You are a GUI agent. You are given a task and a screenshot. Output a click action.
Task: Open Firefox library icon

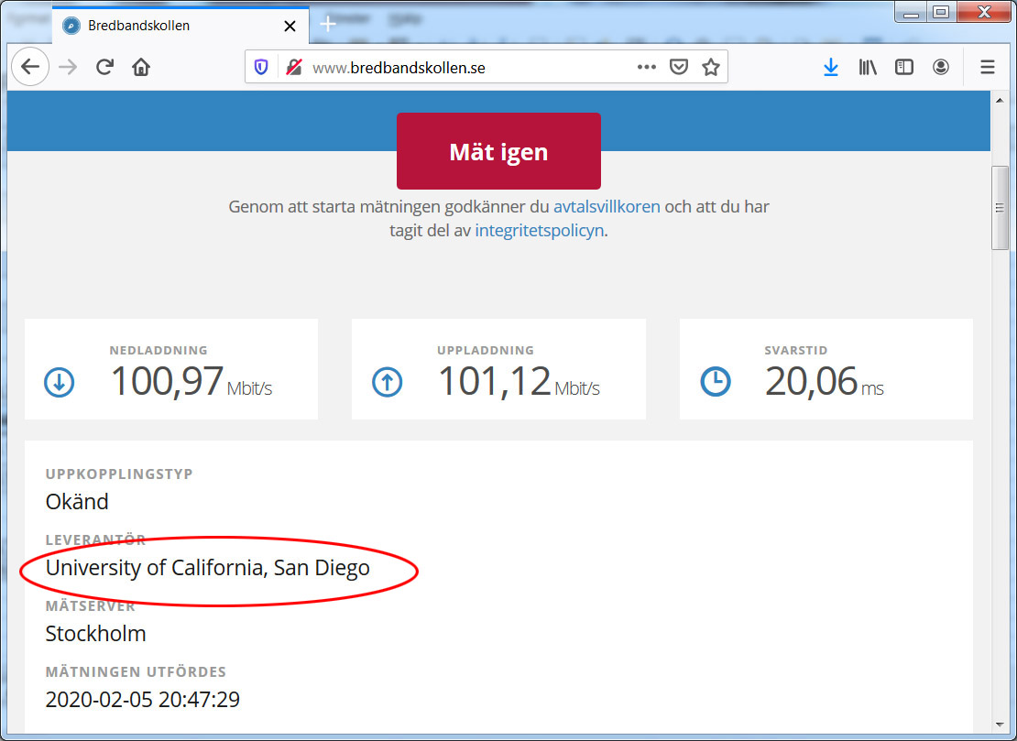(867, 67)
